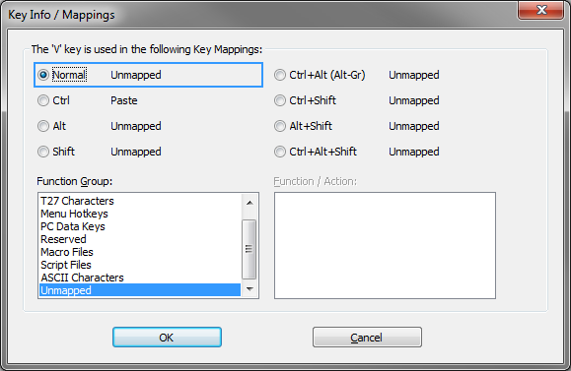Click the scroll up arrow in Function Group
The image size is (571, 371).
[x=250, y=203]
